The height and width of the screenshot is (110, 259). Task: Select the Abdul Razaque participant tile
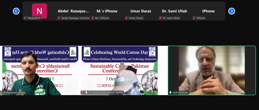click(x=73, y=11)
